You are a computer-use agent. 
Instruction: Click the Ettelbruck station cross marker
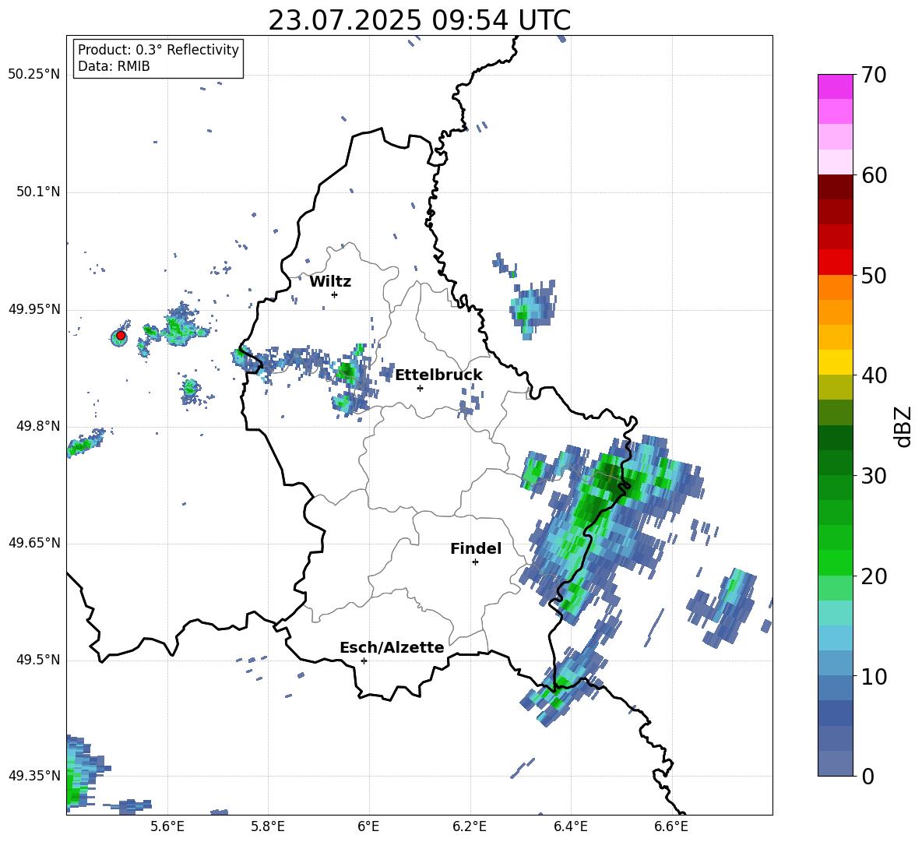pyautogui.click(x=420, y=388)
